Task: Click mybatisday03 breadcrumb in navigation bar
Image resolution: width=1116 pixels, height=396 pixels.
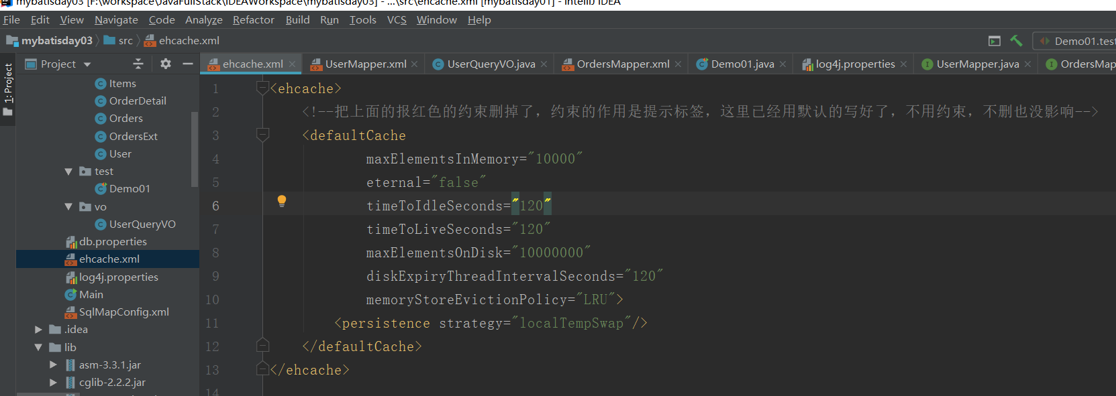Action: [50, 41]
